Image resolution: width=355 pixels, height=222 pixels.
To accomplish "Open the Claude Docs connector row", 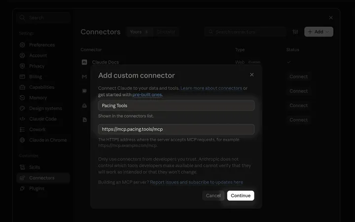I will [x=207, y=62].
